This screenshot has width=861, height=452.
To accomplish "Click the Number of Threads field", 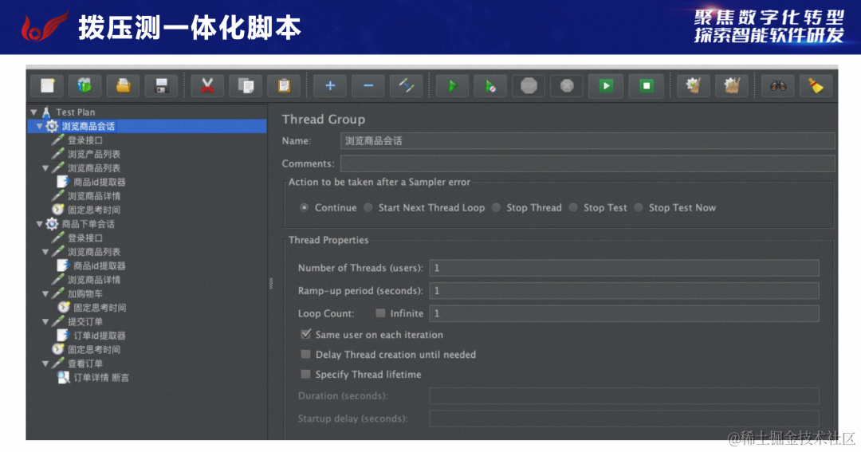I will click(623, 268).
